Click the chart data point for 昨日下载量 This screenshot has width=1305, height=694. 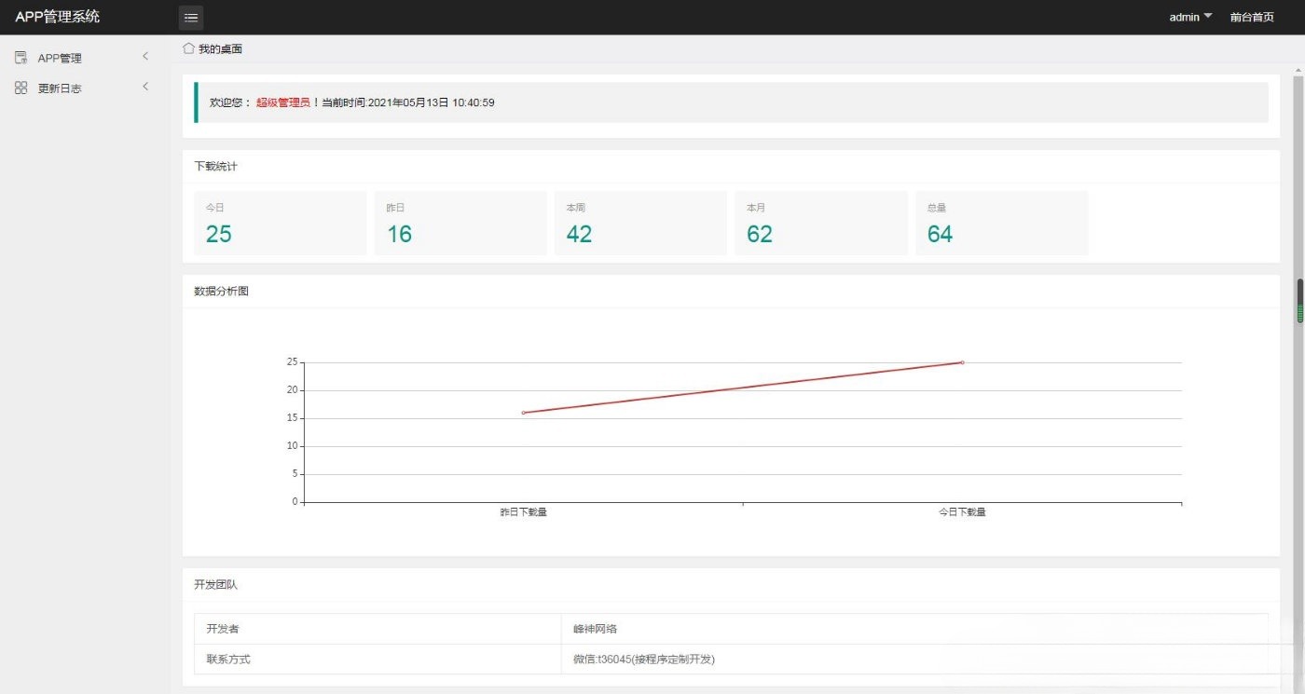tap(524, 413)
